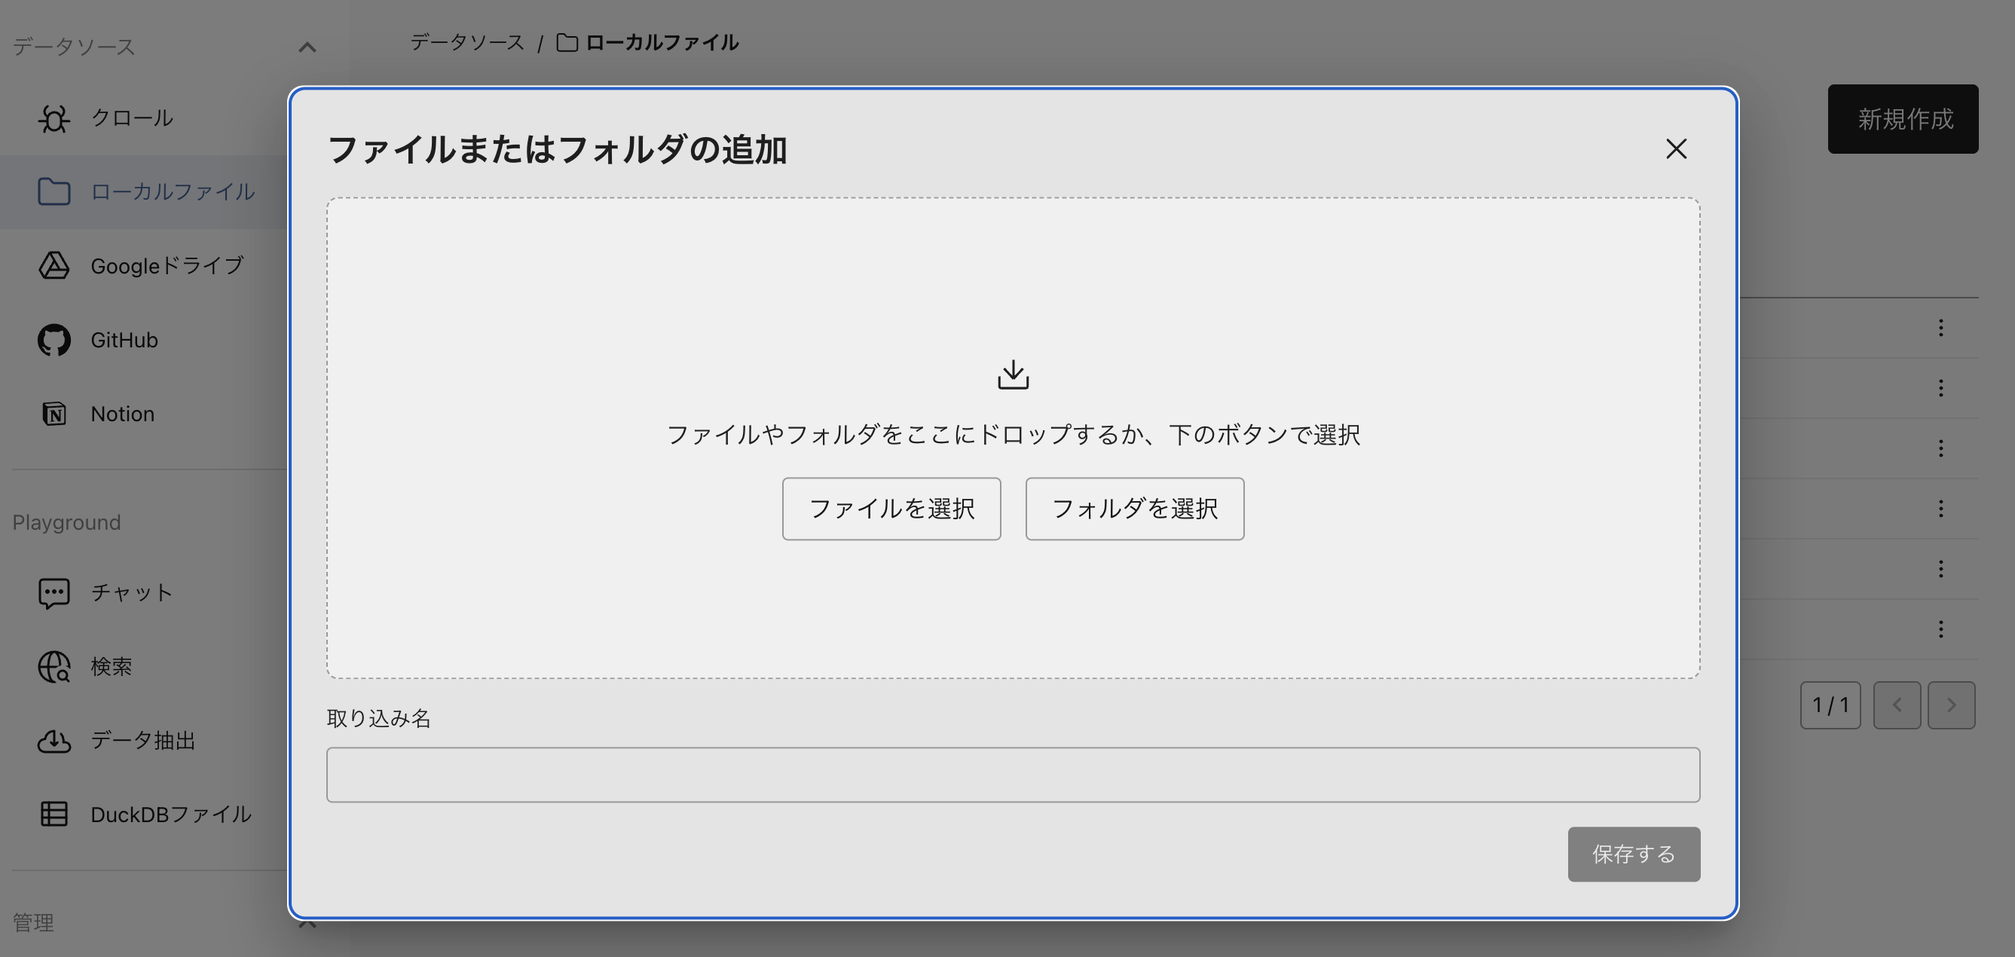Open the kebab menu on the top table row
Viewport: 2015px width, 957px height.
click(x=1942, y=329)
